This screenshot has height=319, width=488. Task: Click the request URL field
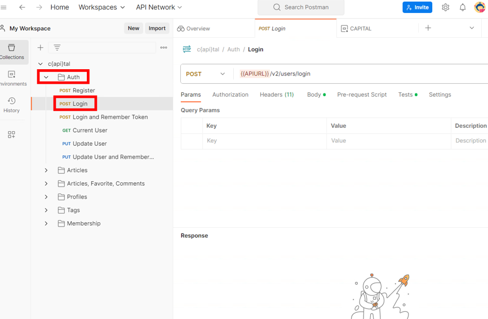(x=361, y=74)
